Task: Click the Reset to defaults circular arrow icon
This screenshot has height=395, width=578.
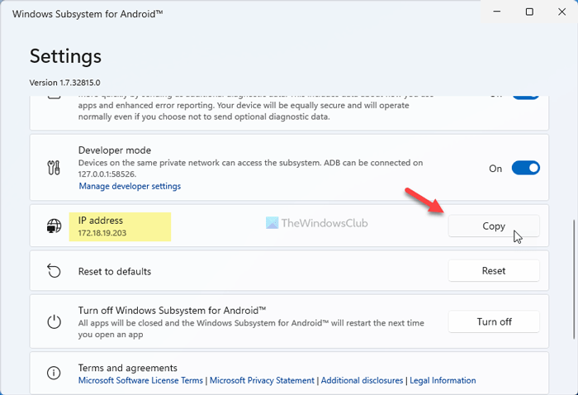Action: 54,271
